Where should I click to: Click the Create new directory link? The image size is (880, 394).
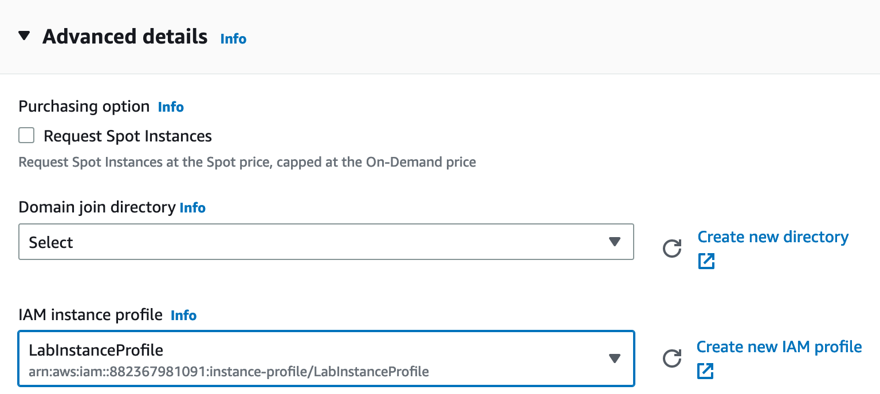pyautogui.click(x=773, y=237)
